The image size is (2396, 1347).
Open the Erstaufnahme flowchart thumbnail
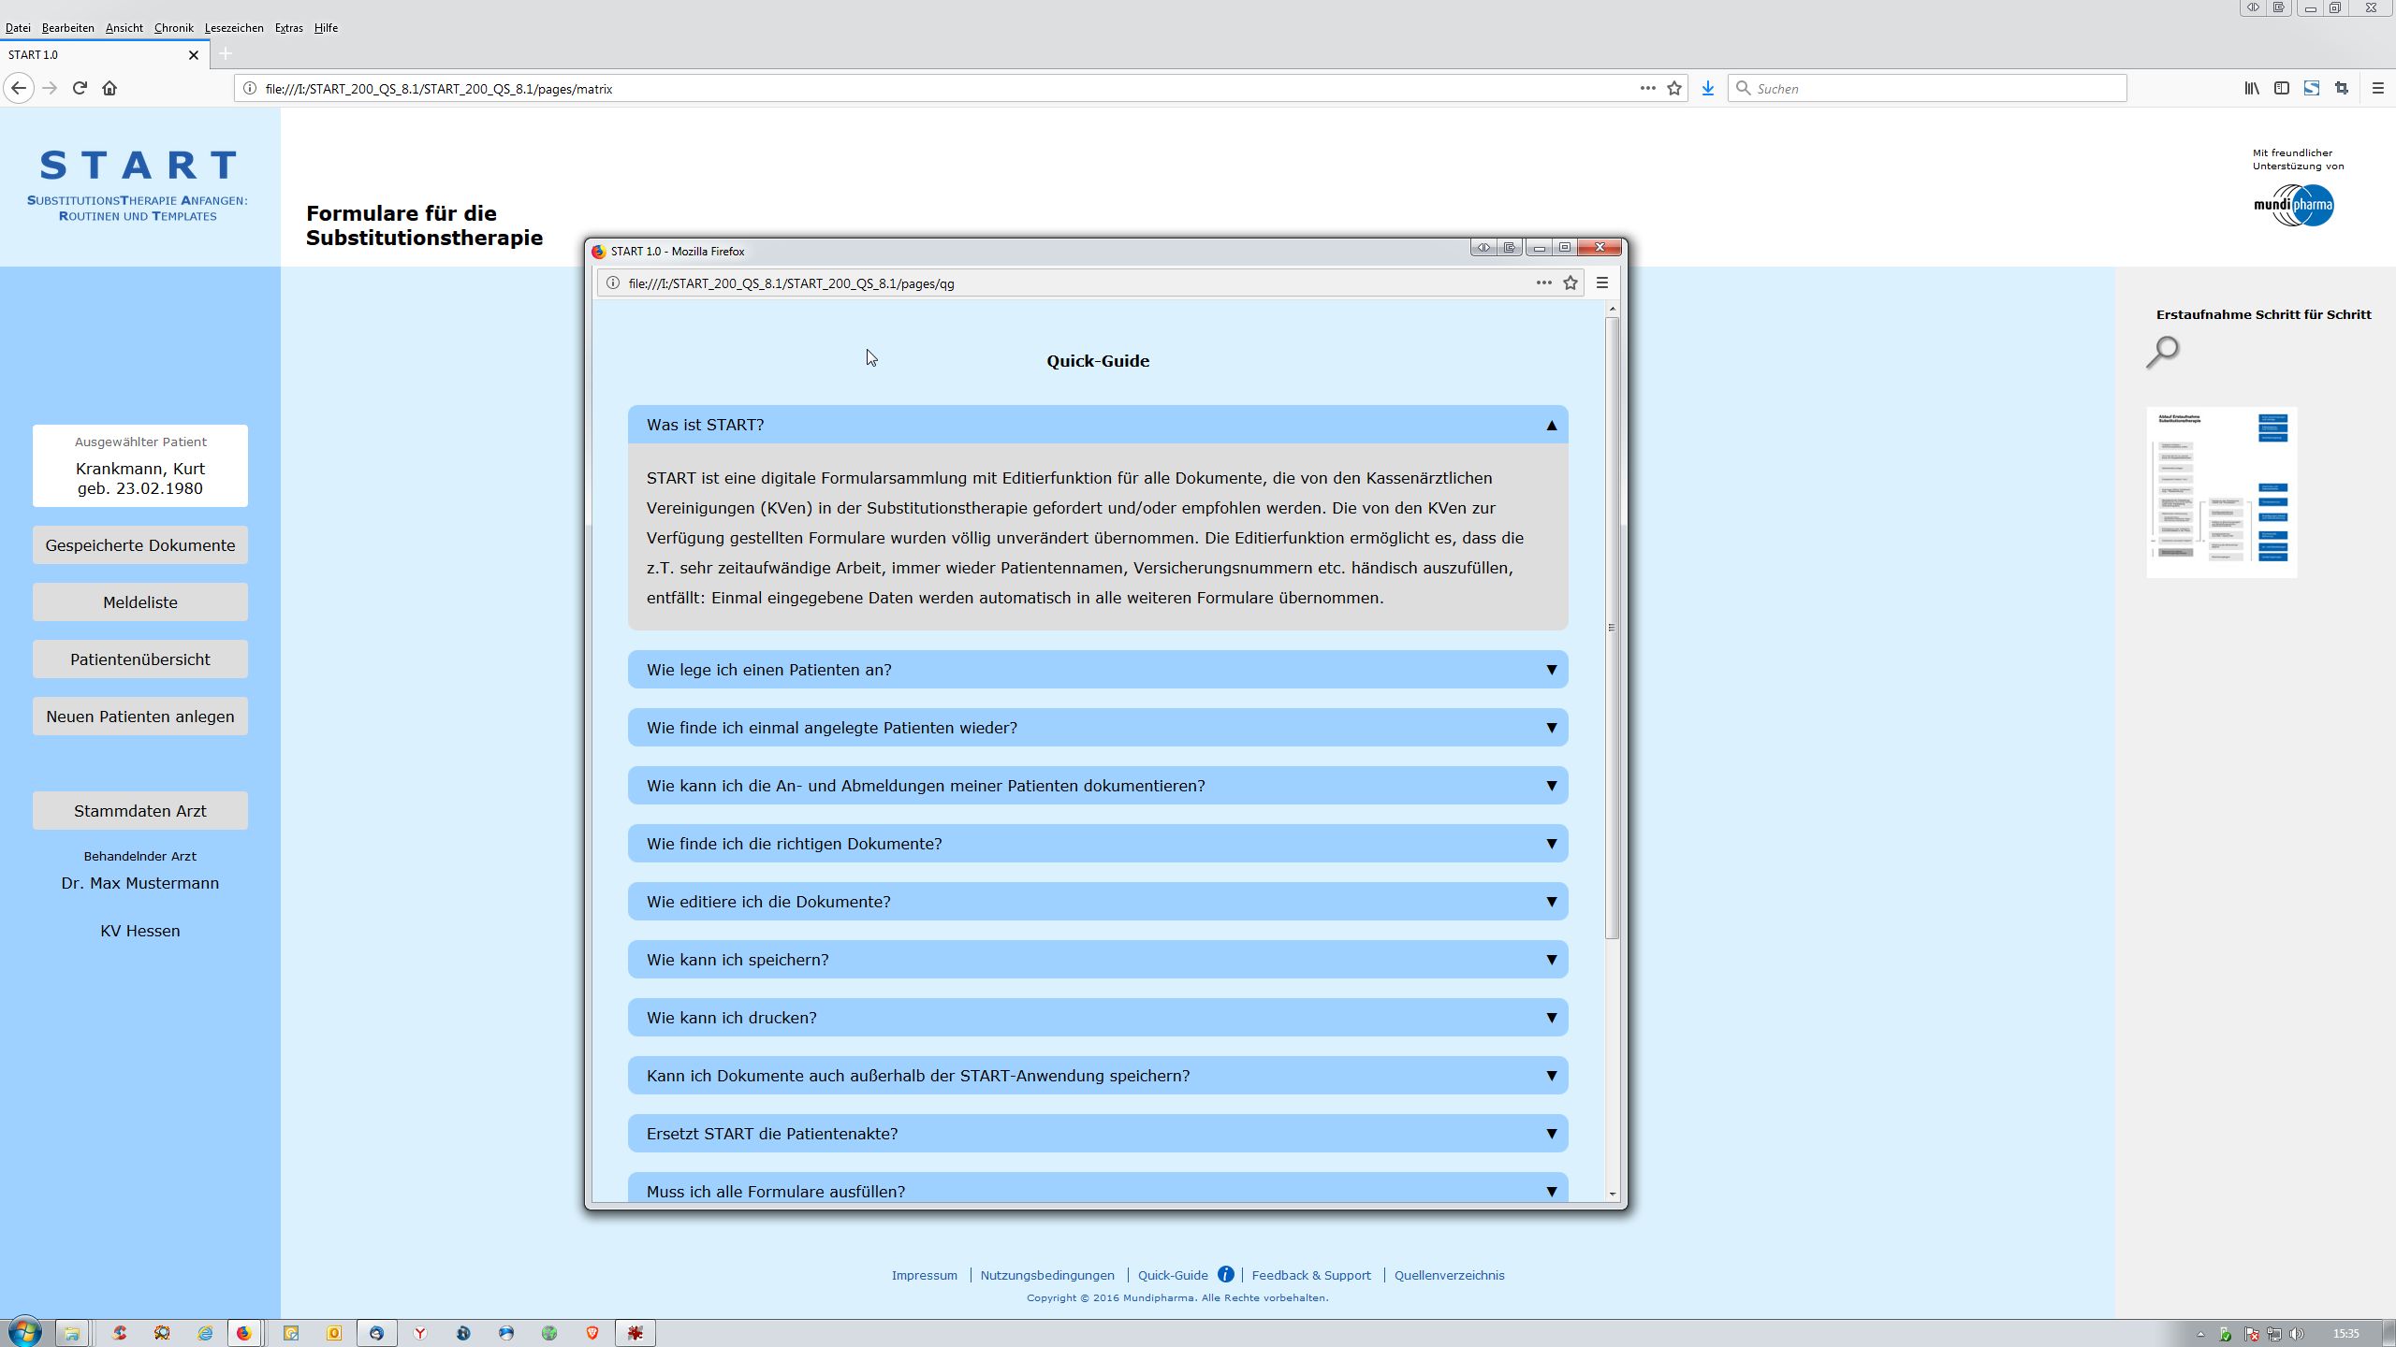pyautogui.click(x=2222, y=492)
